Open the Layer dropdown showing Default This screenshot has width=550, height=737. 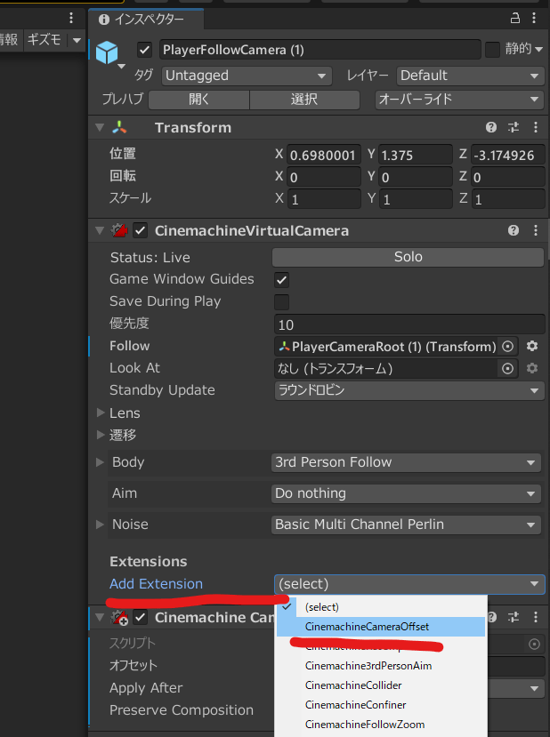(x=471, y=76)
